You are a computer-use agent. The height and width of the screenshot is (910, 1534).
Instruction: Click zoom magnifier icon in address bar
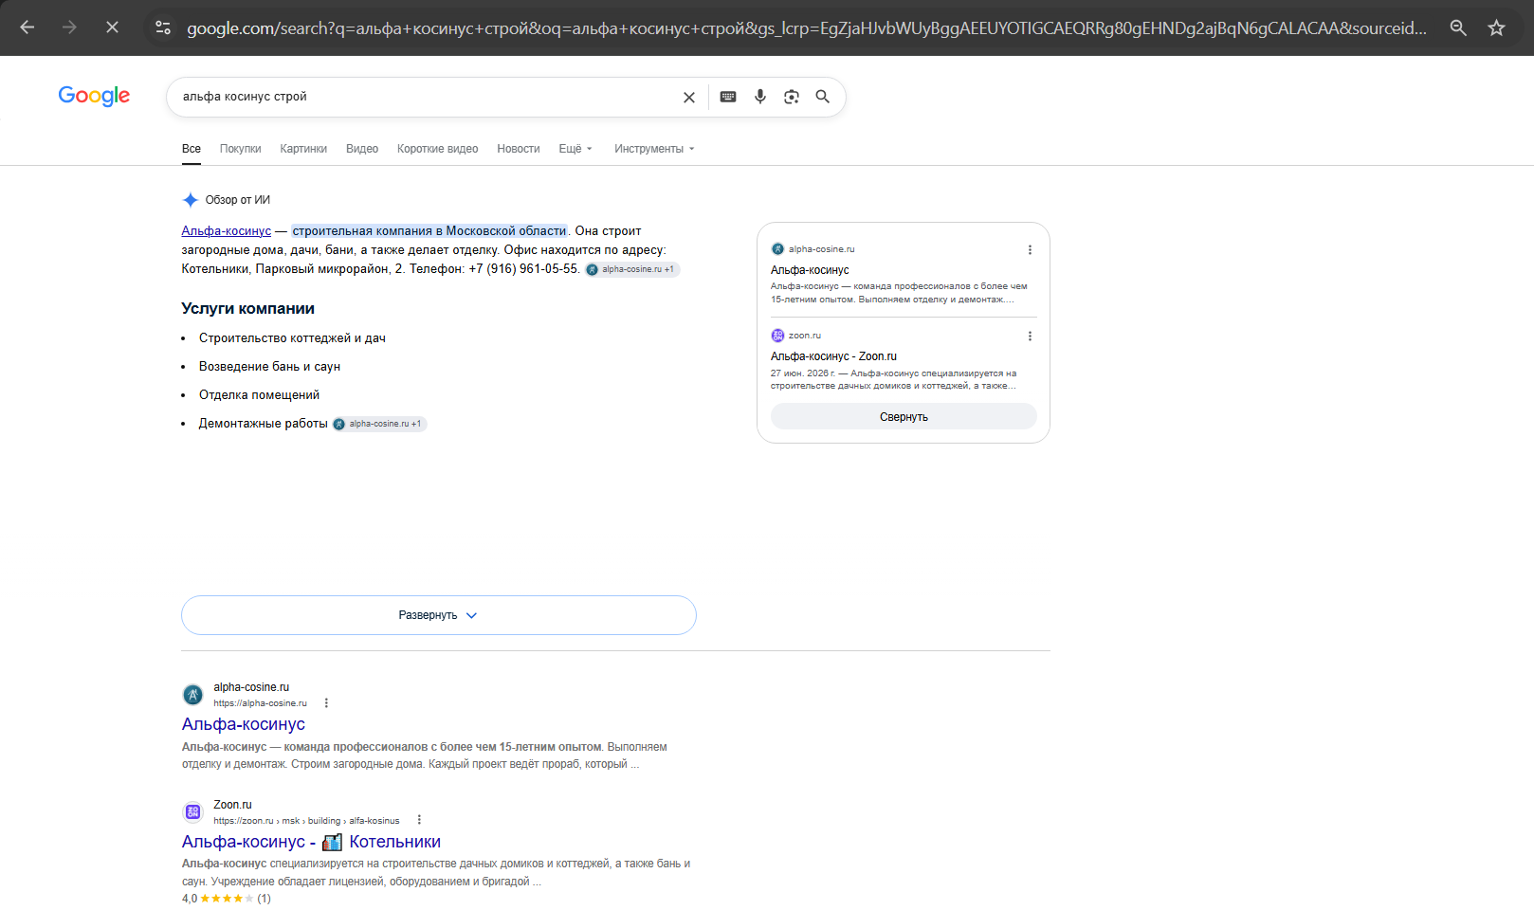tap(1458, 27)
